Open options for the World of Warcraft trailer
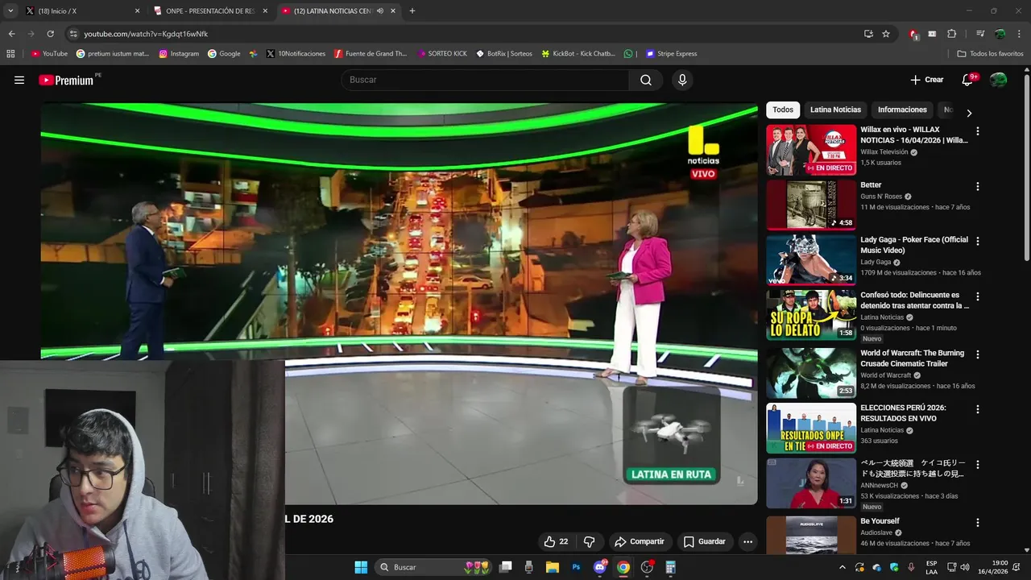 click(x=978, y=354)
